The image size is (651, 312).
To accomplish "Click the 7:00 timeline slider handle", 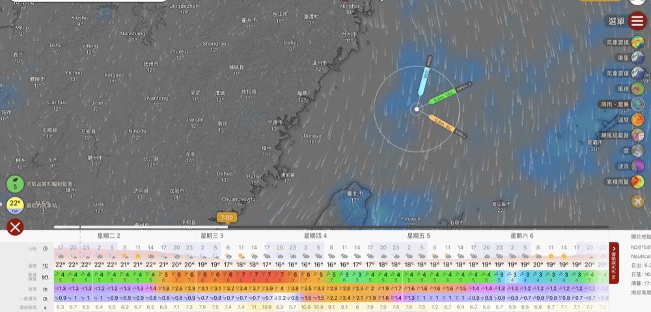I will click(x=227, y=218).
